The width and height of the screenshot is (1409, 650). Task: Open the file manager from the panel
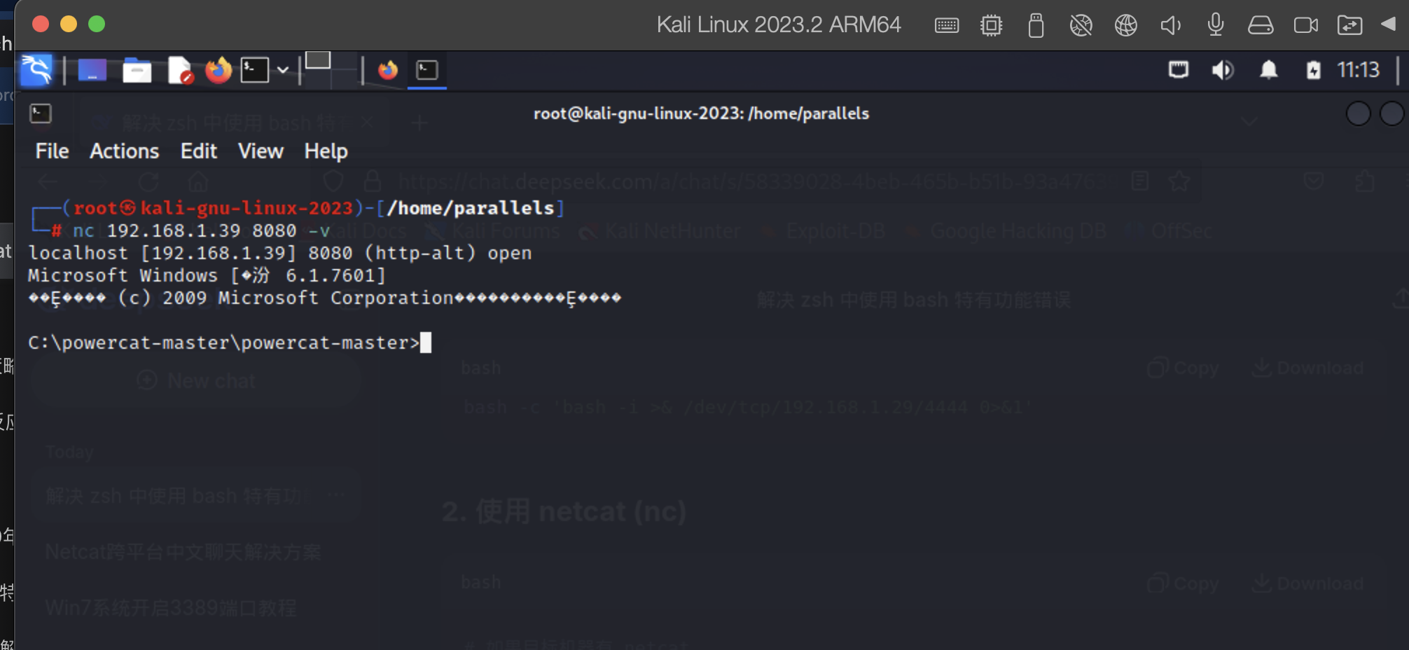[137, 71]
